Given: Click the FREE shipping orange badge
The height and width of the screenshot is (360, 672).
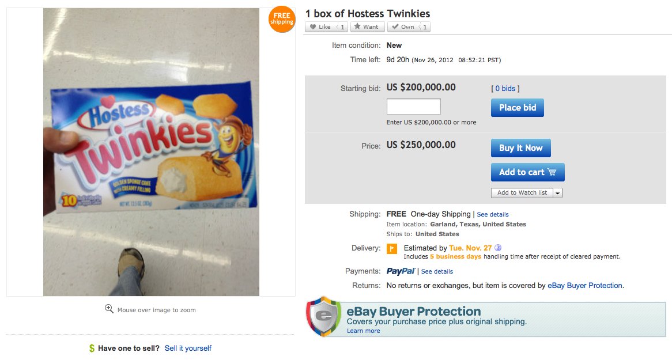Looking at the screenshot, I should [x=282, y=20].
